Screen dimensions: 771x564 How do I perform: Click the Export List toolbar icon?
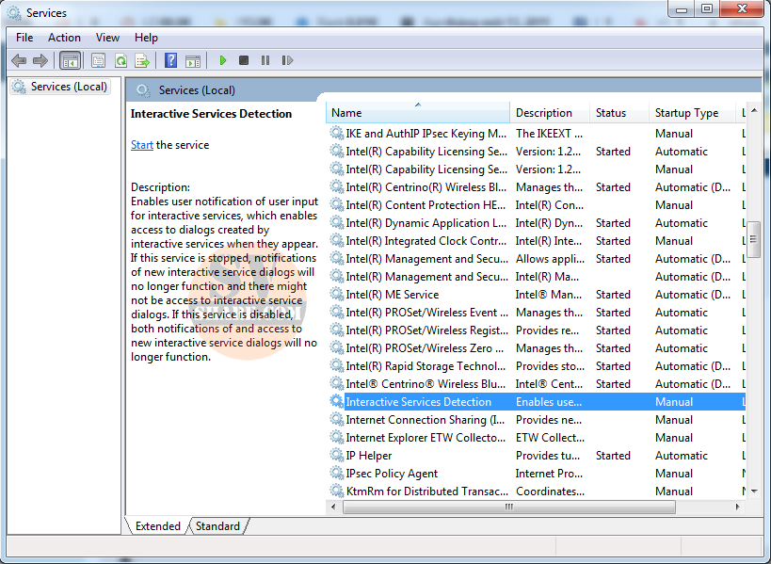click(x=142, y=60)
